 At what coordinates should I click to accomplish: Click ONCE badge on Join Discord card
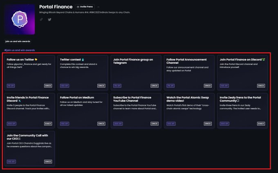coord(261,86)
